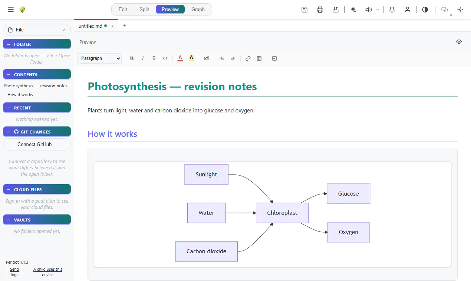Viewport: 471px width, 281px height.
Task: Insert inline code formatting
Action: click(x=165, y=58)
